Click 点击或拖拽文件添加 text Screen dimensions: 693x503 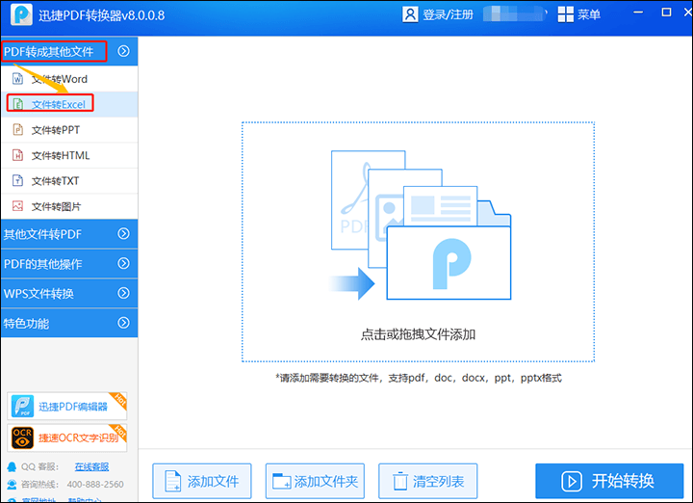click(418, 334)
